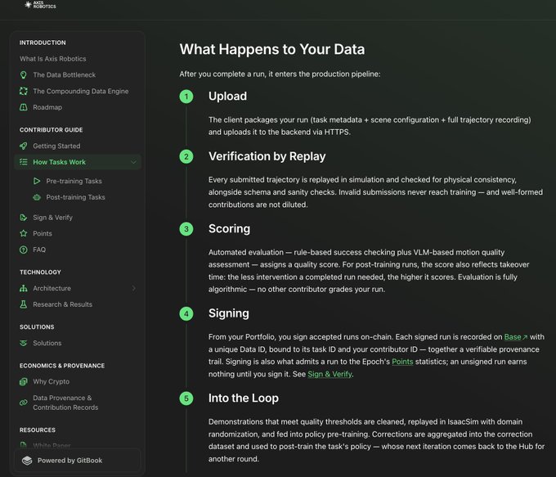This screenshot has height=477, width=556.
Task: Follow the Base external link
Action: click(x=516, y=337)
